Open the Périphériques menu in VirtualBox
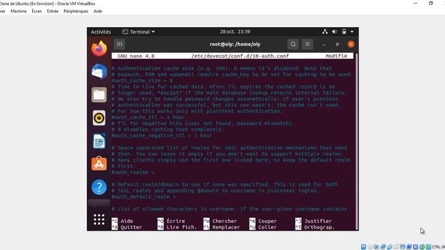The image size is (445, 250). 76,11
